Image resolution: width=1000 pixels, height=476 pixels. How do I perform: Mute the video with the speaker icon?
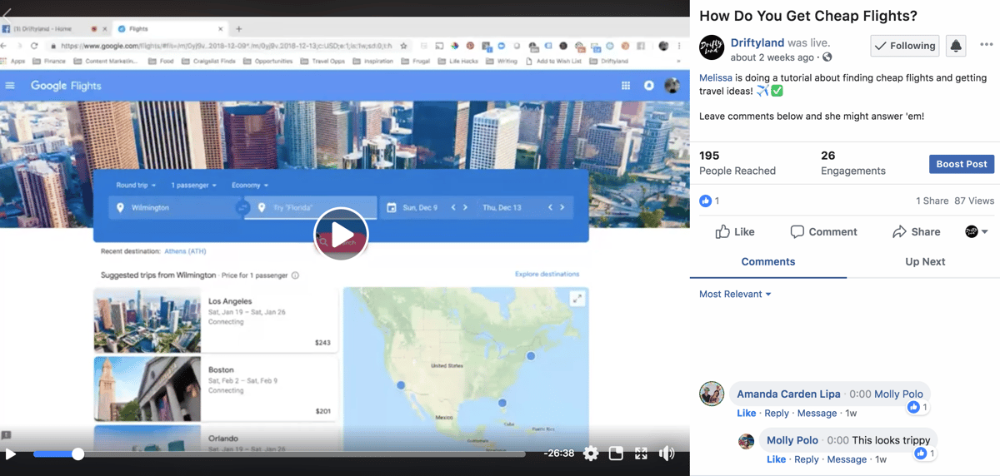pyautogui.click(x=667, y=454)
